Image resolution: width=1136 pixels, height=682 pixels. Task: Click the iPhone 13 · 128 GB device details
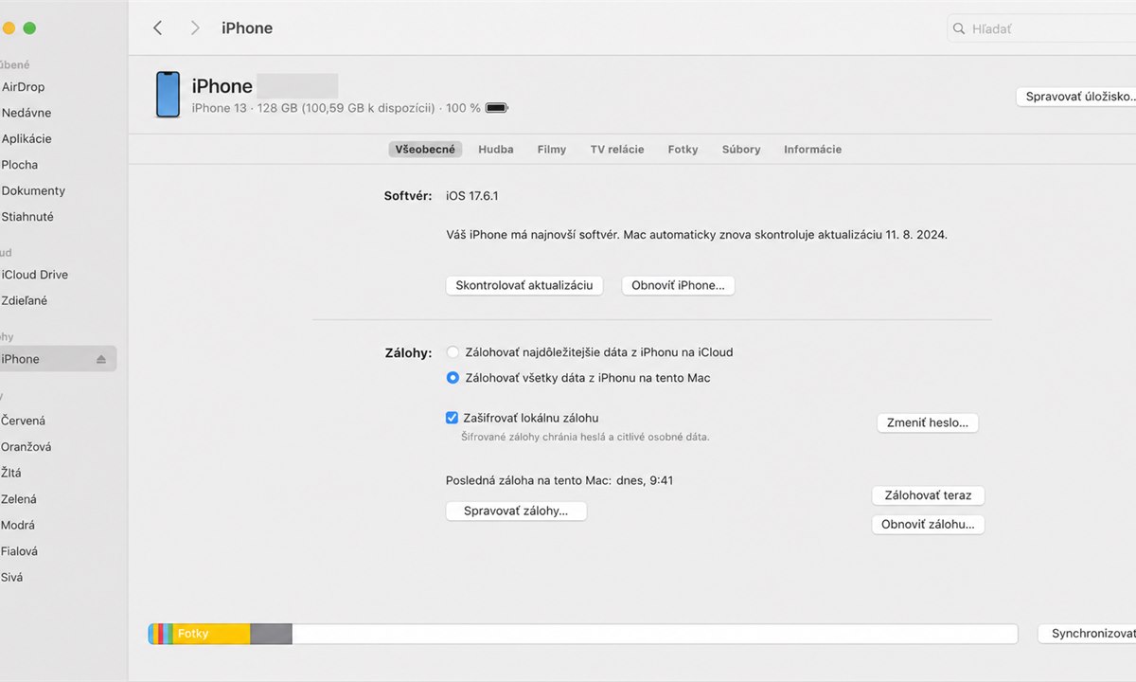click(336, 108)
